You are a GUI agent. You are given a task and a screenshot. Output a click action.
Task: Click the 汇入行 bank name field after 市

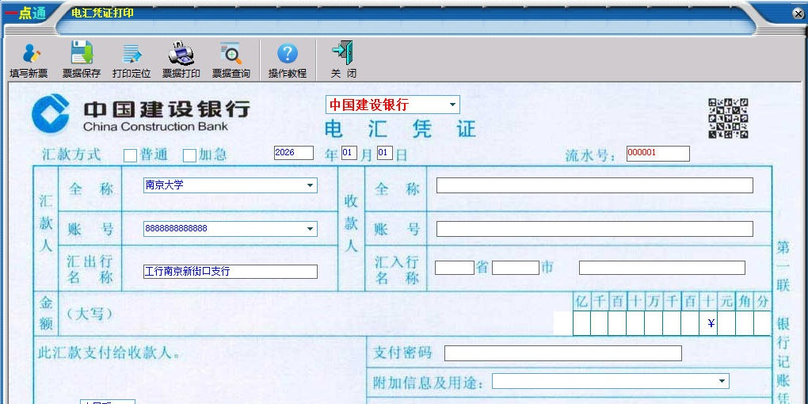(662, 268)
